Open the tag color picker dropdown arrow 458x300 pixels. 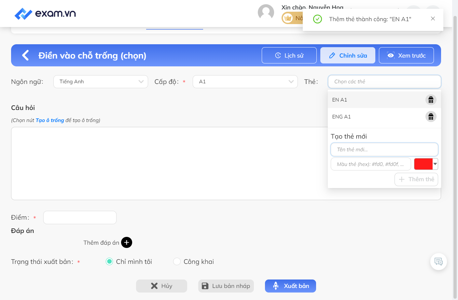coord(435,164)
